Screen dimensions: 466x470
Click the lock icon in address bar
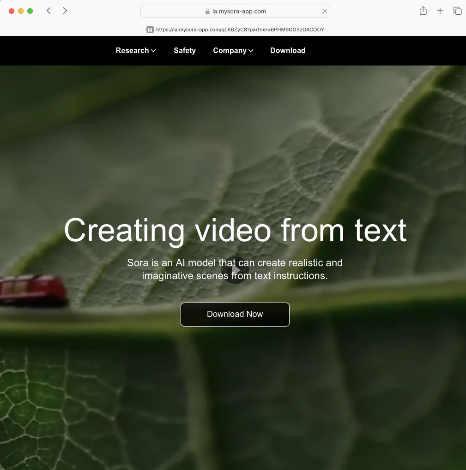click(x=207, y=12)
